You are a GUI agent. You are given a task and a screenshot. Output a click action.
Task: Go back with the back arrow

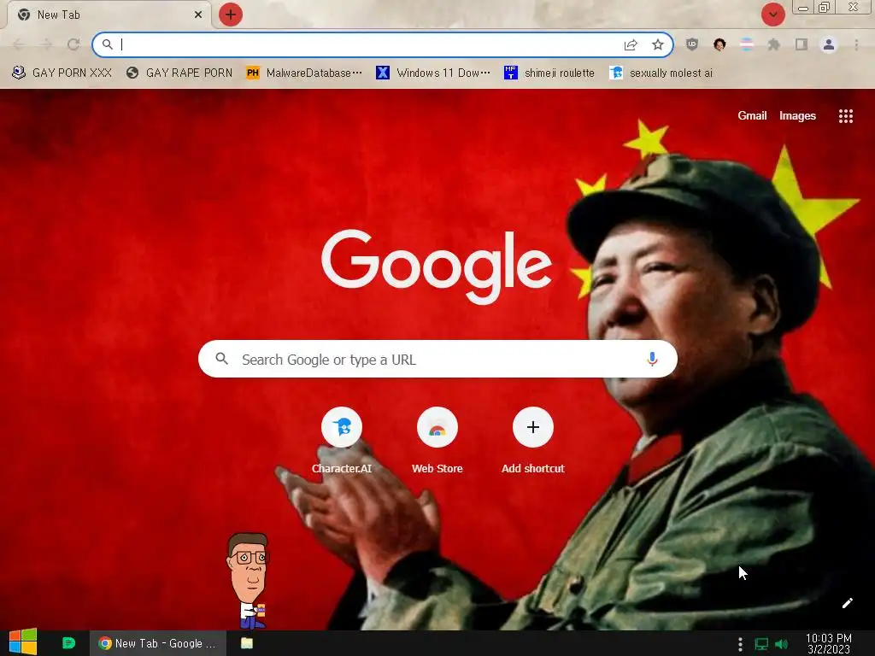point(19,44)
